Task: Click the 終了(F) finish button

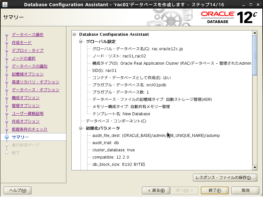Action: (x=215, y=190)
